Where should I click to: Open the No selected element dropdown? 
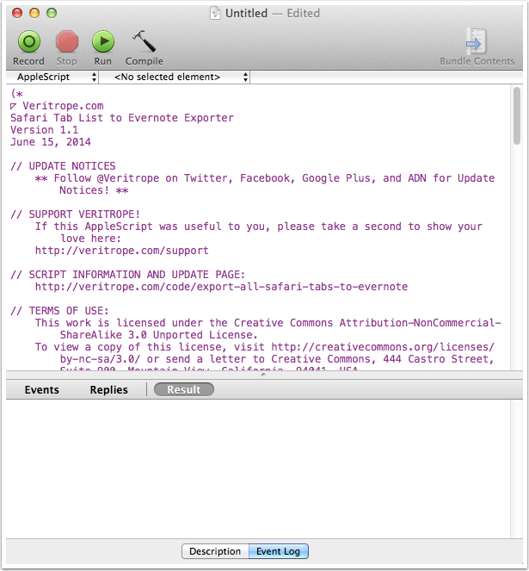(175, 77)
